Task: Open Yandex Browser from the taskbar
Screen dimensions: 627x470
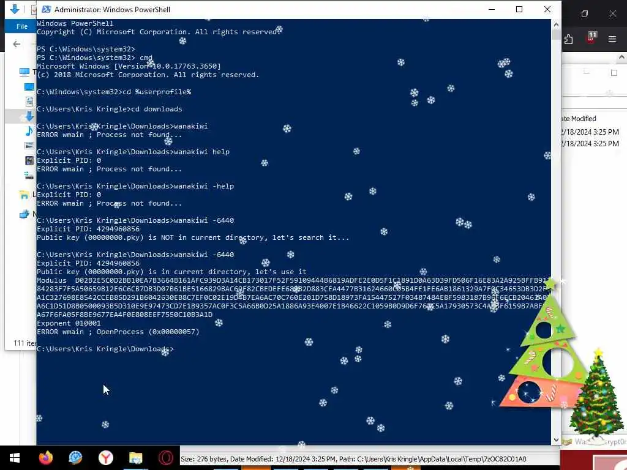Action: pos(105,458)
